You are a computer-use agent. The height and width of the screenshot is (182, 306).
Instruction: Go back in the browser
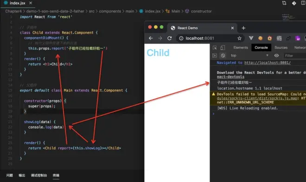click(x=151, y=38)
